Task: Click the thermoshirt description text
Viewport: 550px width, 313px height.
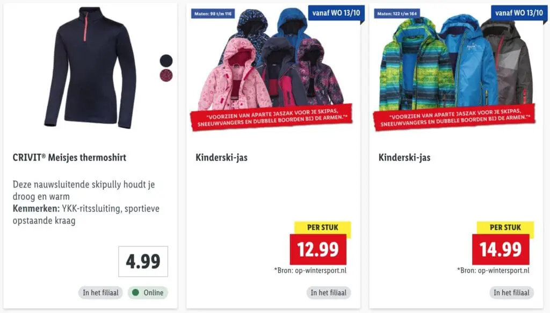Action: (86, 202)
